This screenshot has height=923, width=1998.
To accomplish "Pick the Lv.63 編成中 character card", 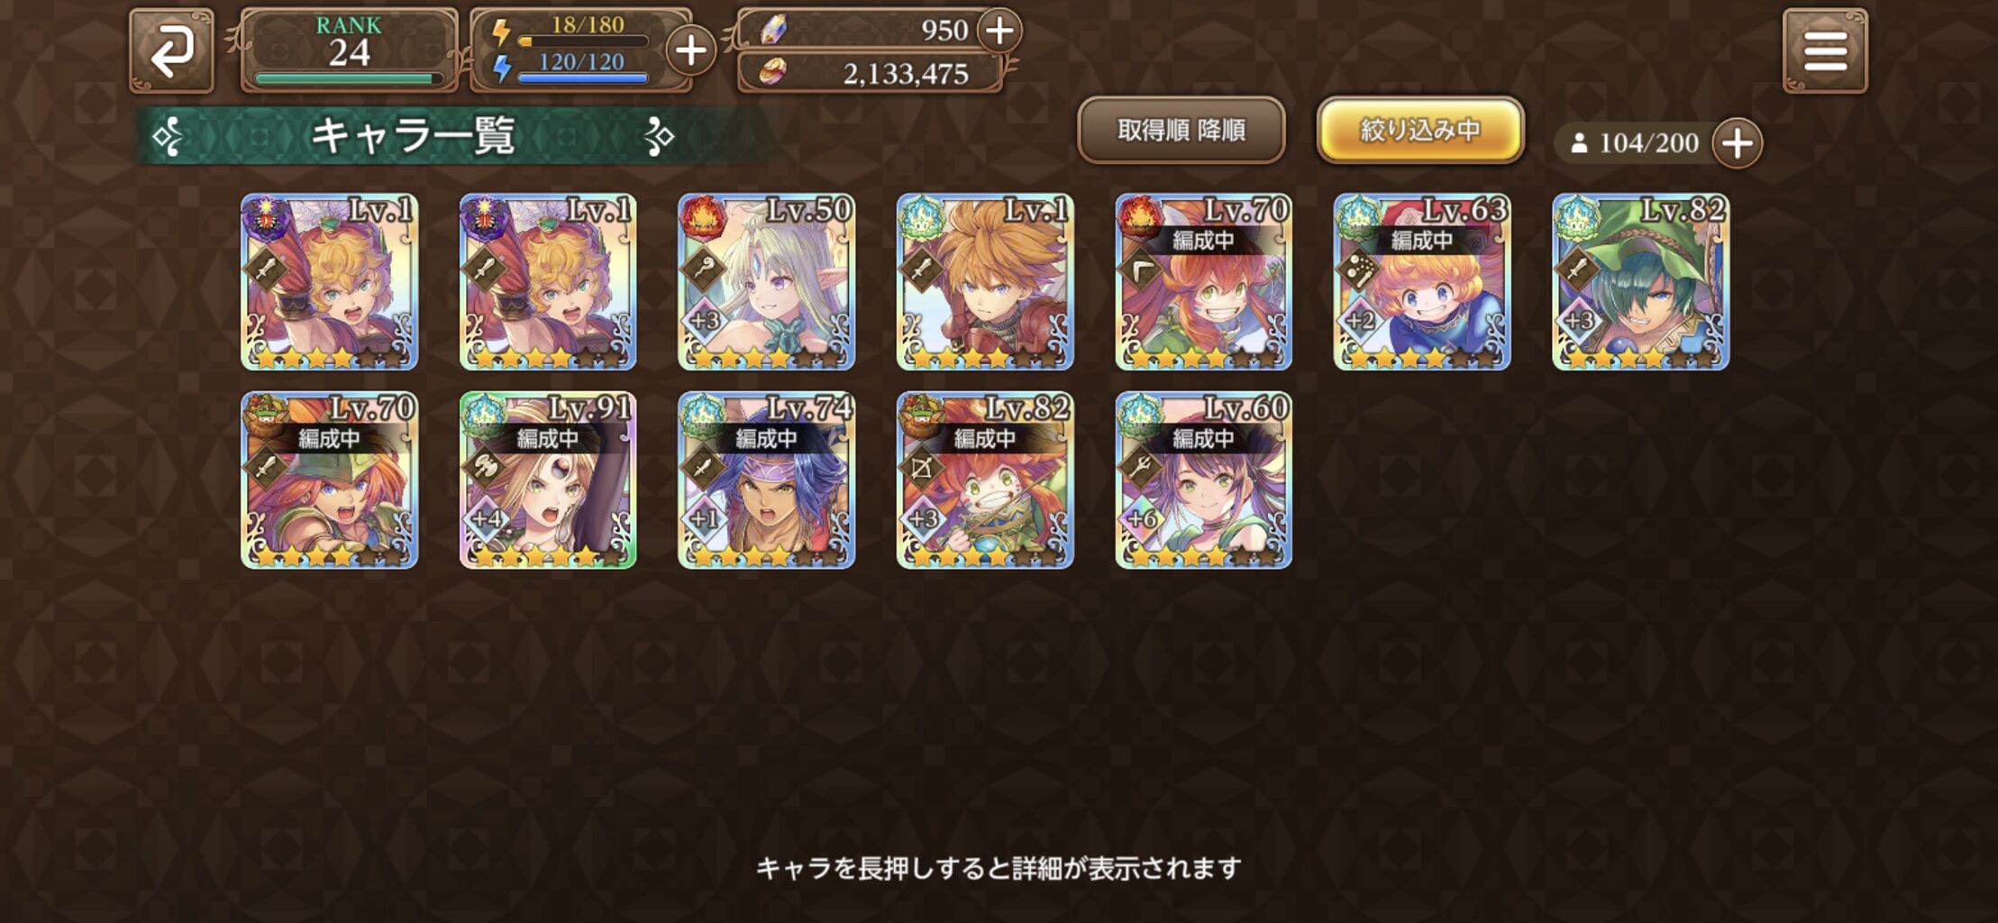I will pyautogui.click(x=1422, y=282).
